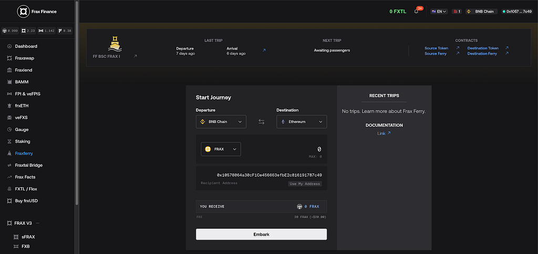Open the Documentation Link
Viewport: 538px width, 254px height.
click(x=384, y=133)
